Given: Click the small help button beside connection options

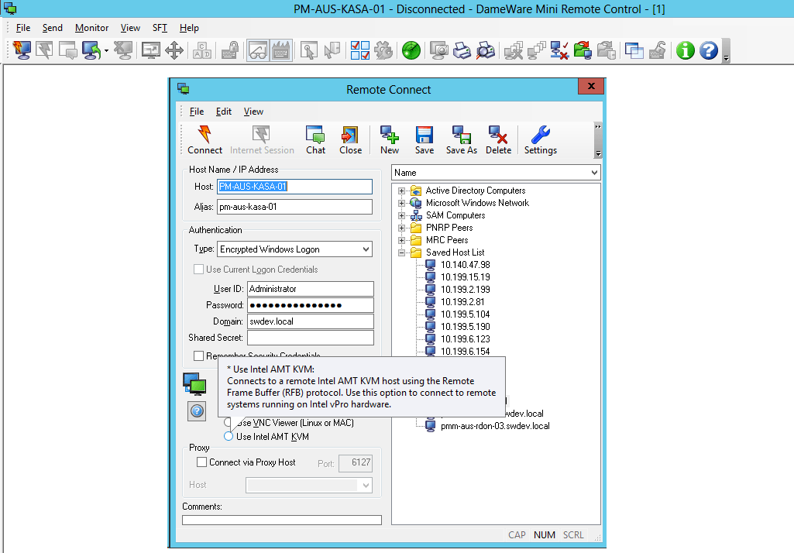Looking at the screenshot, I should (x=197, y=410).
